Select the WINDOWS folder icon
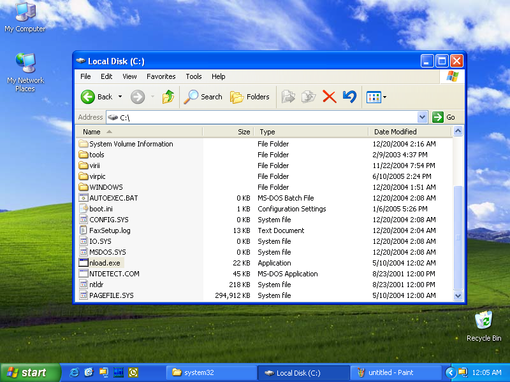The height and width of the screenshot is (382, 510). 84,187
